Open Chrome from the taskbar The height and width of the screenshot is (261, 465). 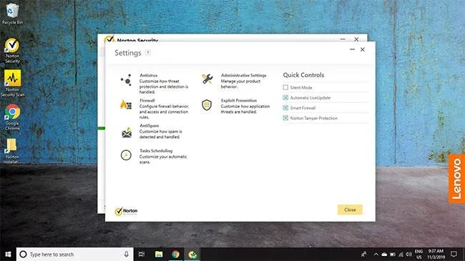[175, 254]
